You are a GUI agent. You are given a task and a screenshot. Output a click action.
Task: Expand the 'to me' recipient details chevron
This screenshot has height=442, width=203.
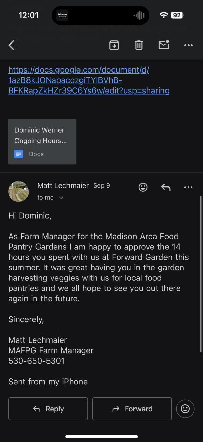[x=61, y=198]
